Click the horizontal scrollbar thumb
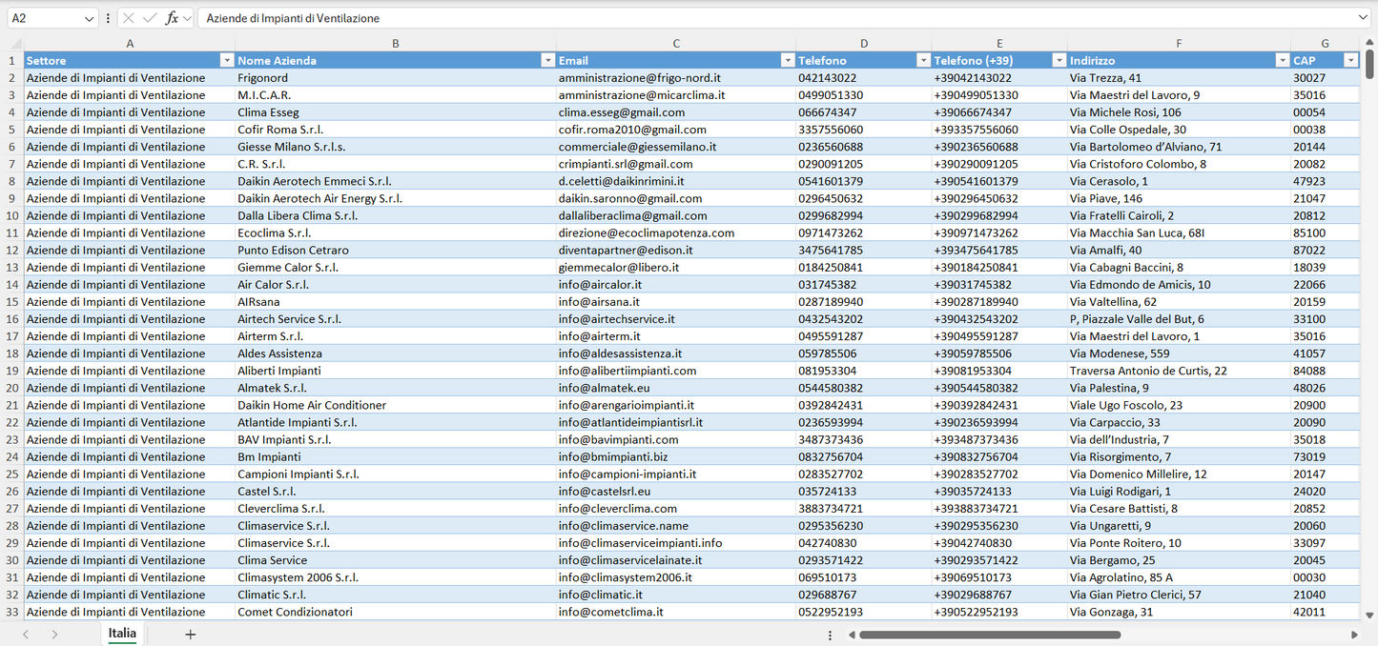Viewport: 1378px width, 646px height. (990, 635)
